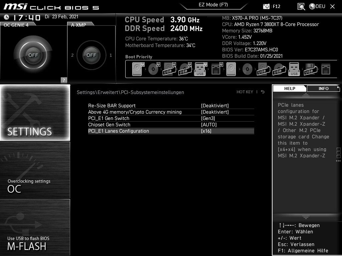
Task: Click the CPU Speed 3.90 GHz readout
Action: 162,20
